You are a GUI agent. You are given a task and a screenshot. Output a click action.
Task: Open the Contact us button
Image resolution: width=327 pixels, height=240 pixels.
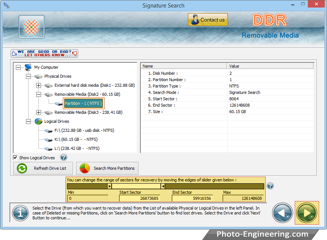click(208, 20)
